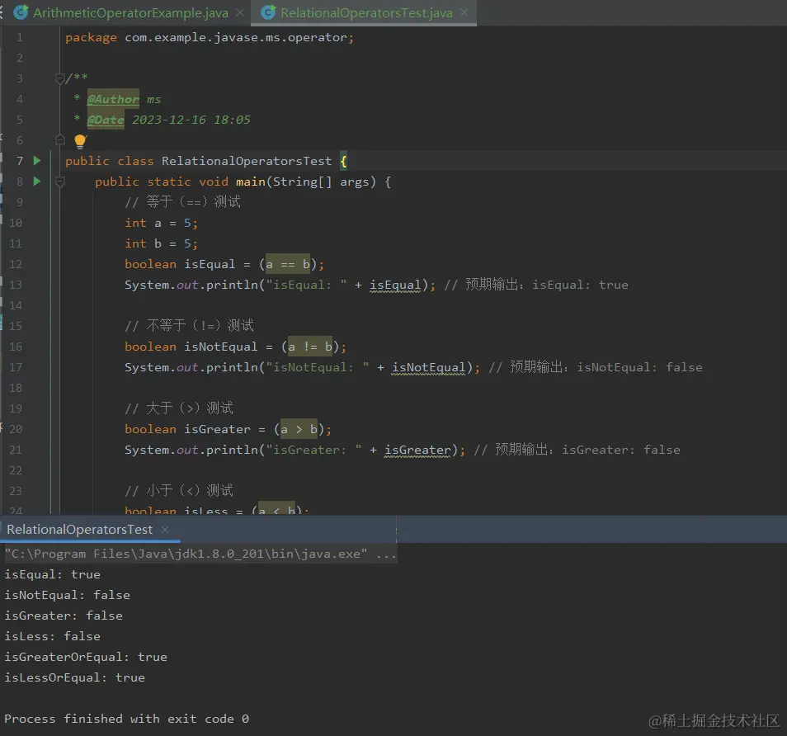Select the RelationalOperatorsTest run console tab
Viewport: 787px width, 736px height.
click(79, 529)
